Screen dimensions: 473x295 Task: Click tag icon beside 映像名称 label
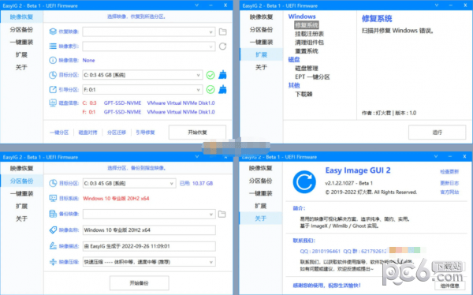(x=53, y=230)
